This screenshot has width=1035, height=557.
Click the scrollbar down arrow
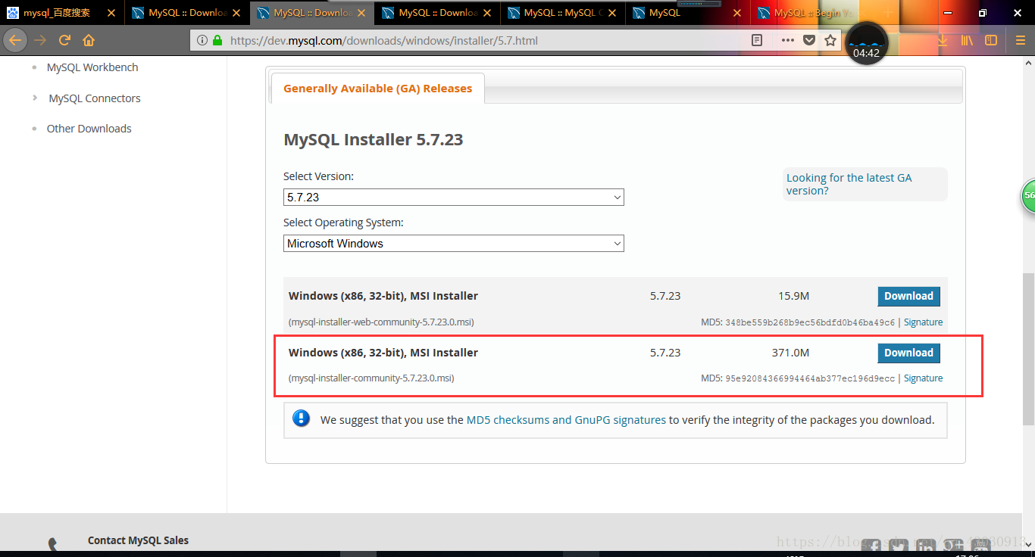1028,544
